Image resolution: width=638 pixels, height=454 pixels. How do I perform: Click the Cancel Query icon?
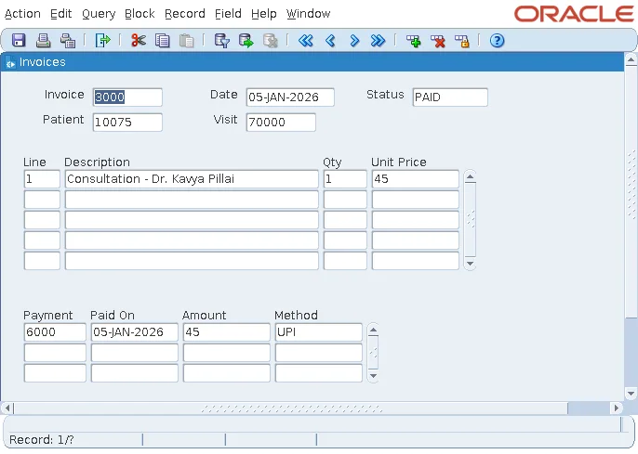point(270,41)
